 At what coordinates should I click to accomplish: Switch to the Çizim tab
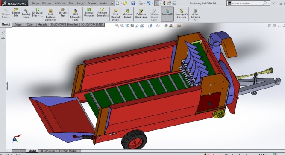[30, 25]
